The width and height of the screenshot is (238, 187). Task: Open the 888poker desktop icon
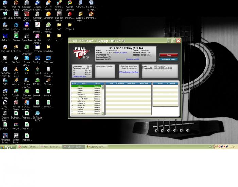coord(48,60)
